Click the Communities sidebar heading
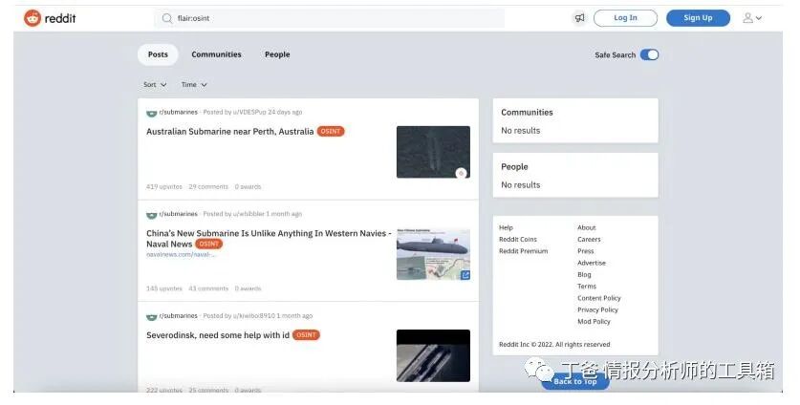Viewport: 800px width, 405px height. coord(527,112)
